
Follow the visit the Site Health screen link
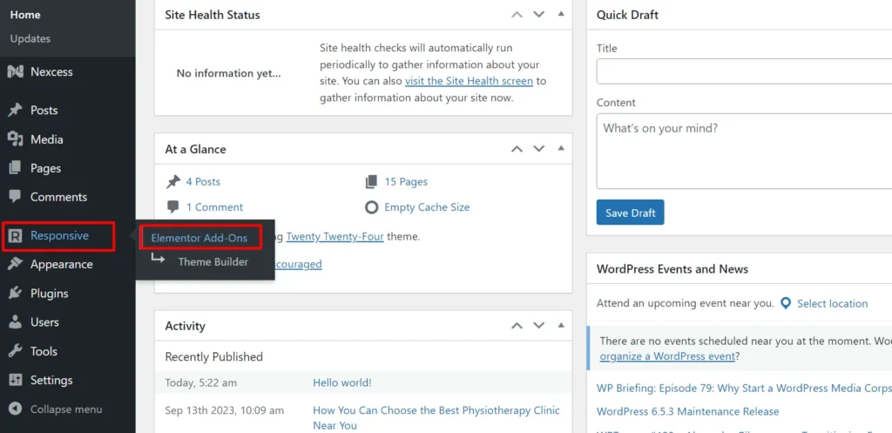click(x=469, y=81)
